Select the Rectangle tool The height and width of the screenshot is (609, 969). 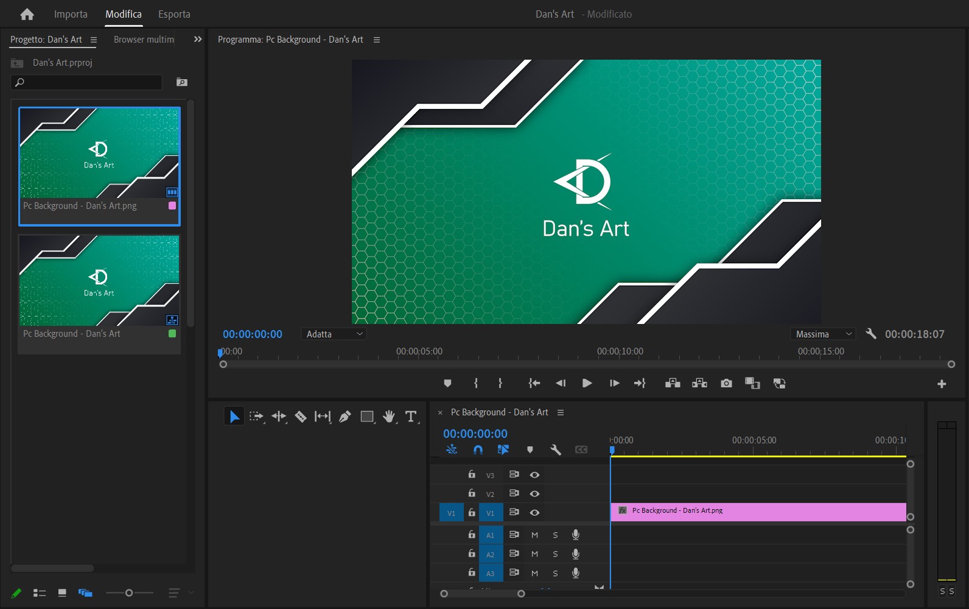pos(367,417)
